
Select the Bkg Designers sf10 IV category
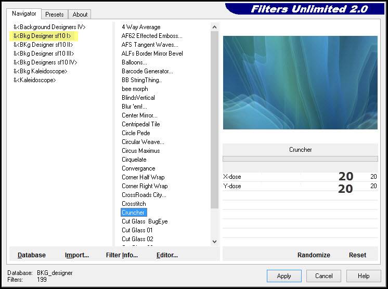click(45, 62)
